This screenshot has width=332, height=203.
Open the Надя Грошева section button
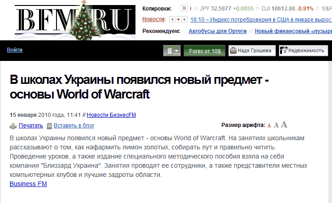252,51
